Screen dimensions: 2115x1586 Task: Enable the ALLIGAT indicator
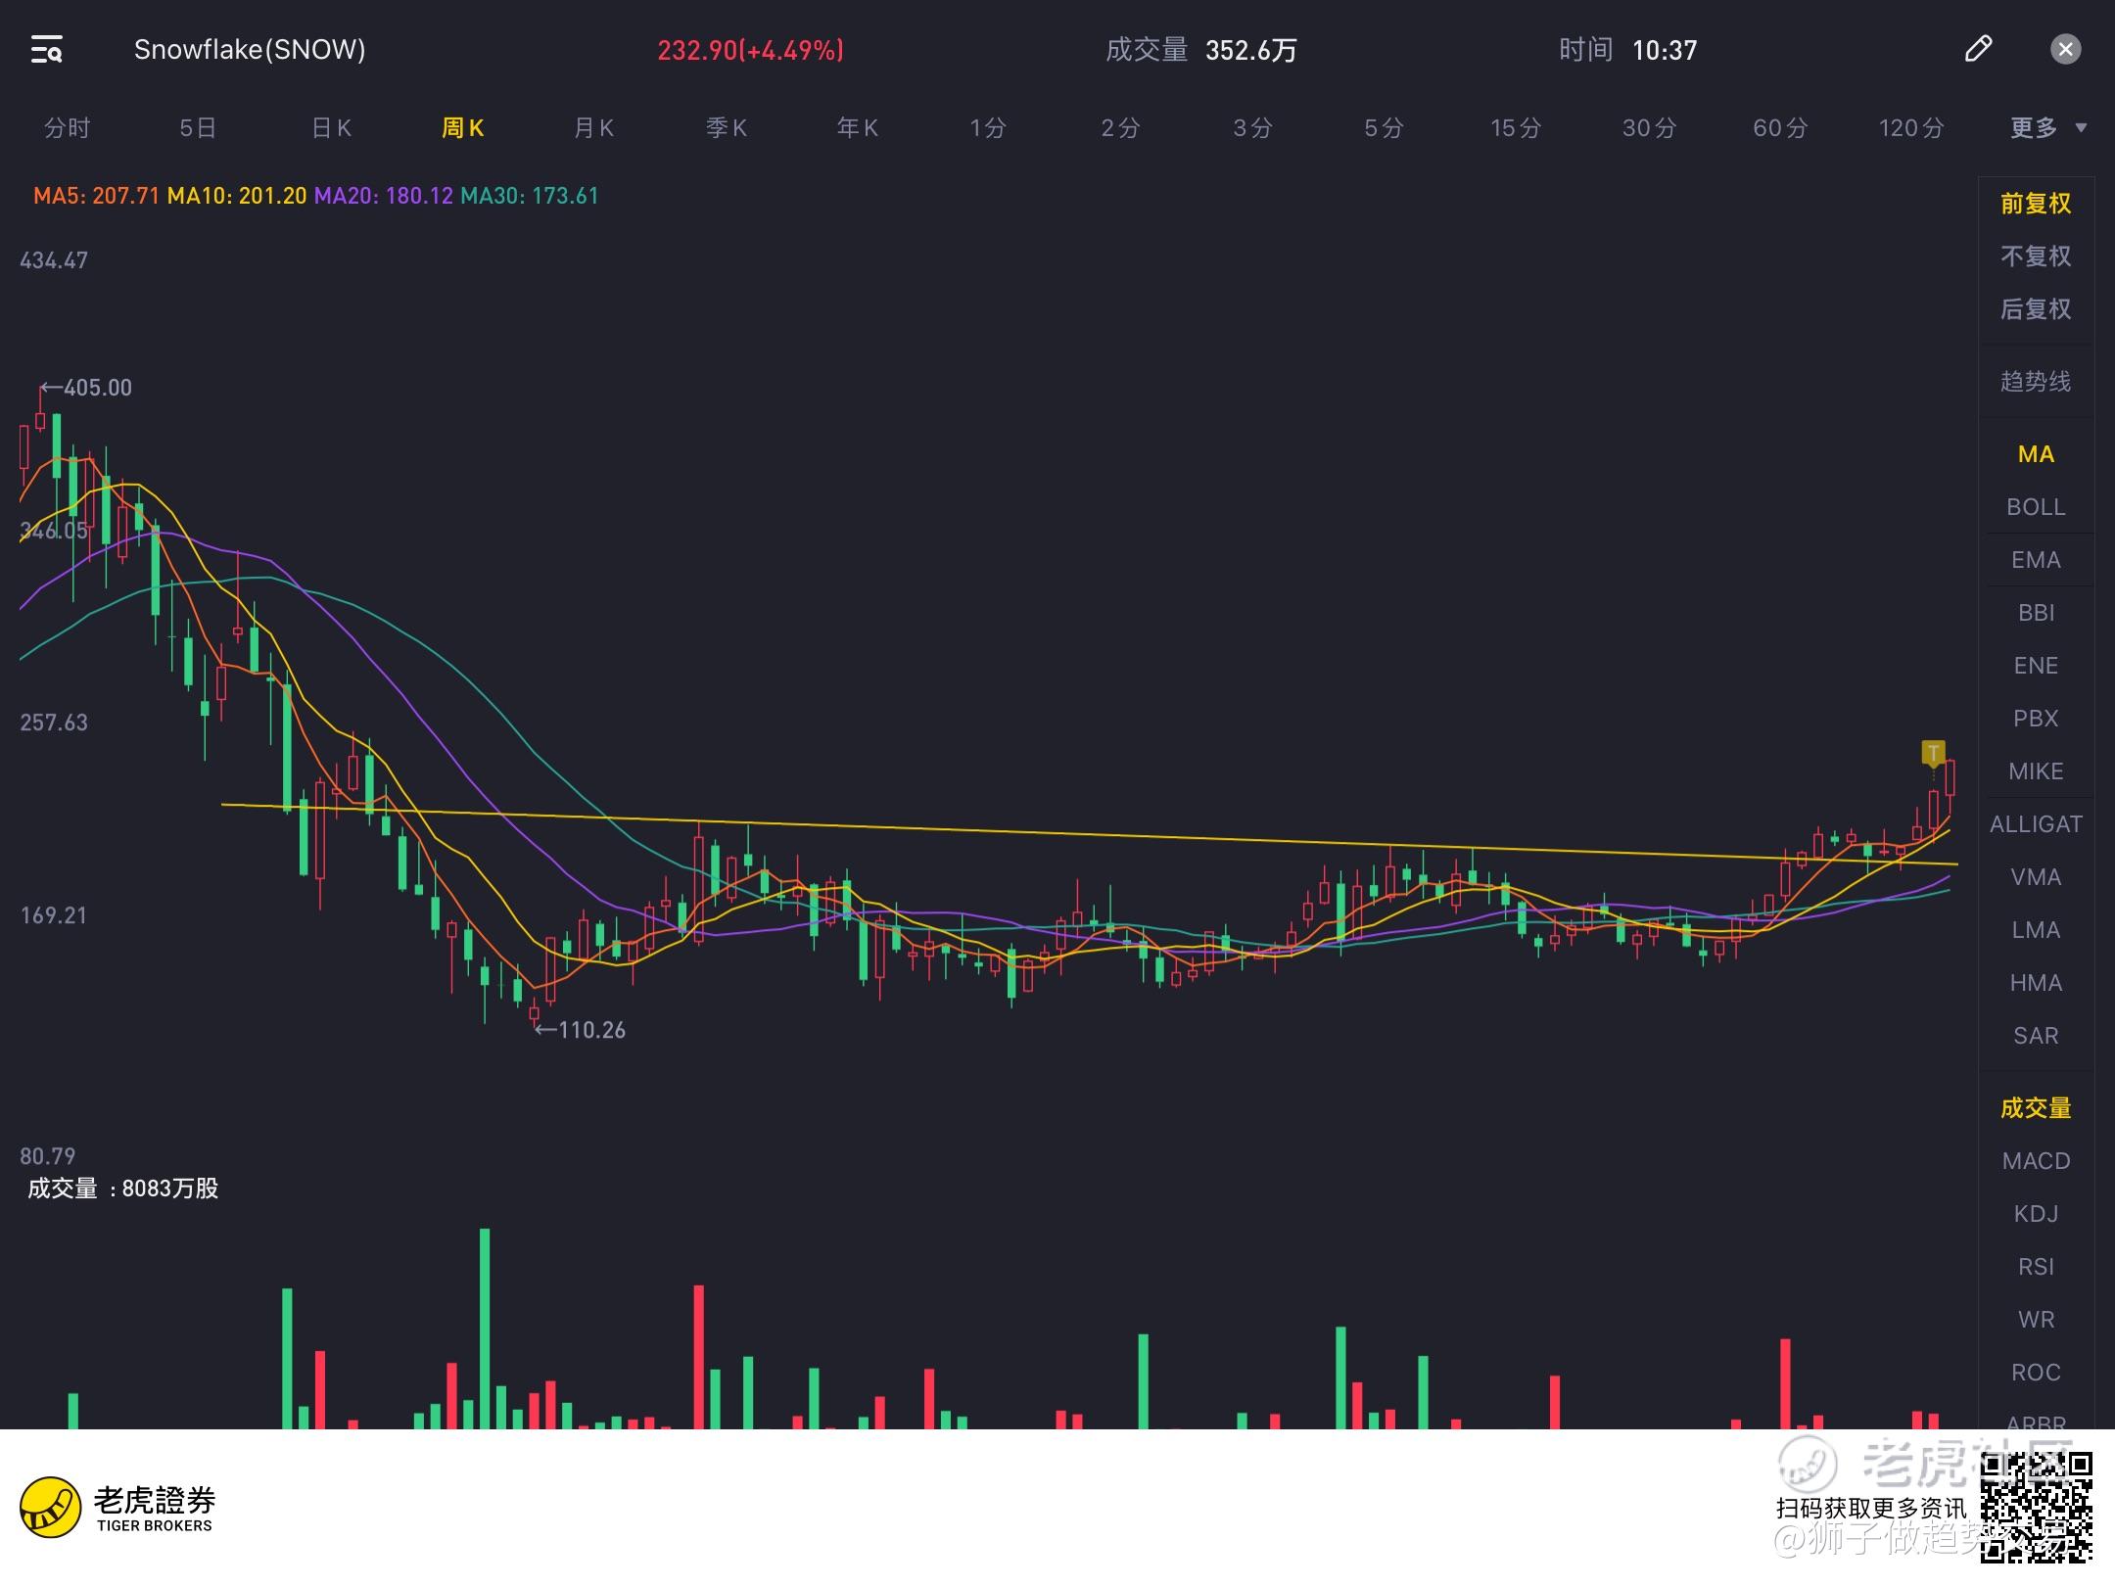tap(2036, 824)
